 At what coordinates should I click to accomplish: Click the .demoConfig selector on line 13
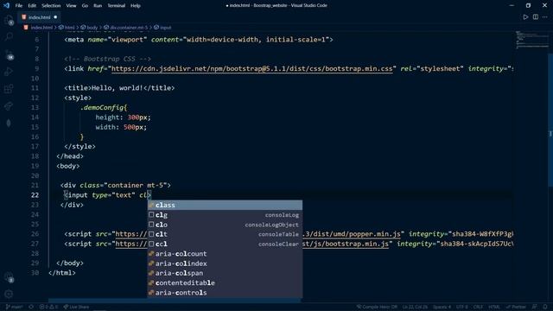[102, 107]
